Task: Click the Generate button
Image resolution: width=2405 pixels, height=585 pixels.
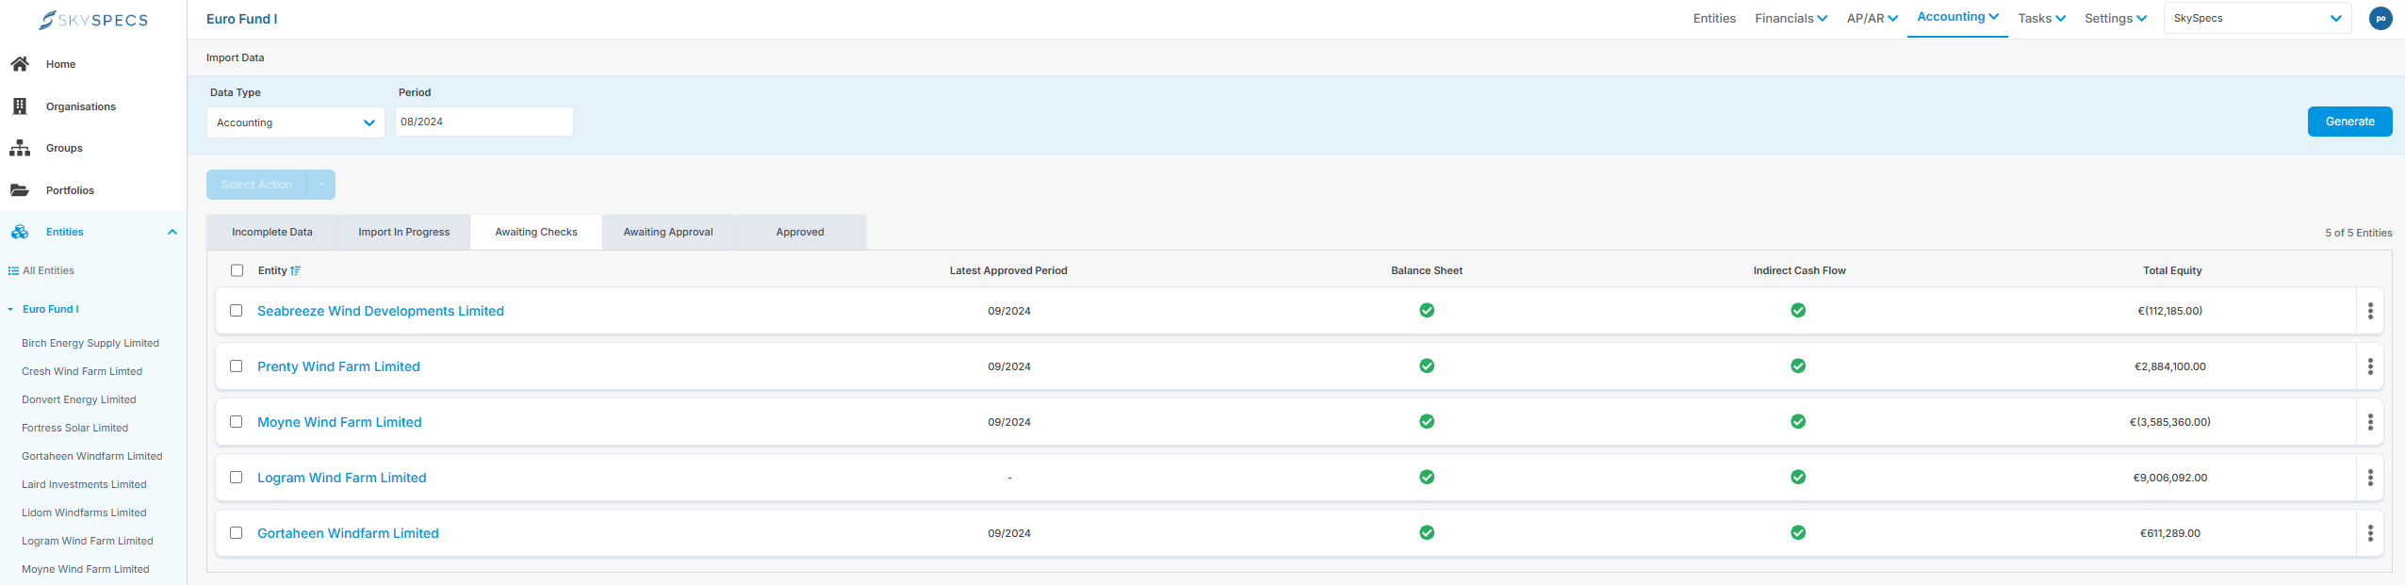Action: [2349, 122]
